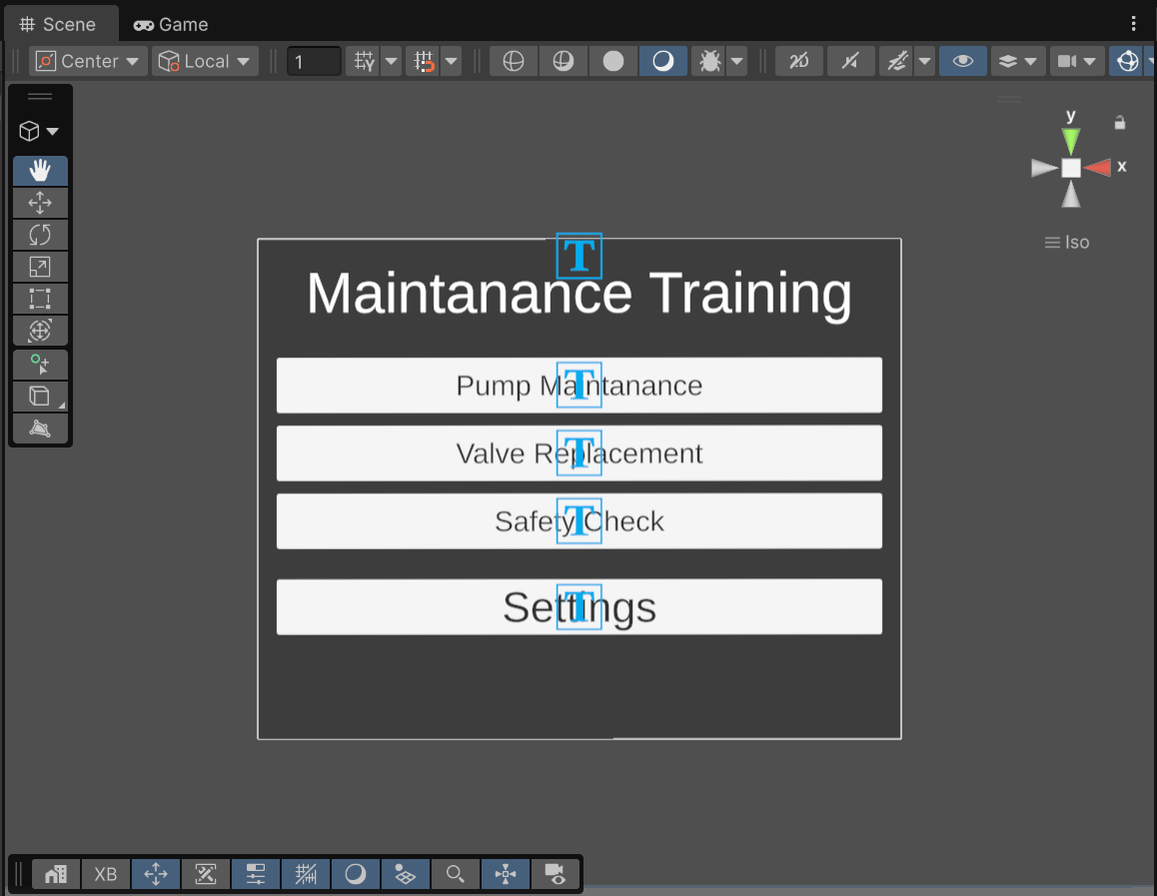Toggle 2D scene view mode

click(x=799, y=61)
